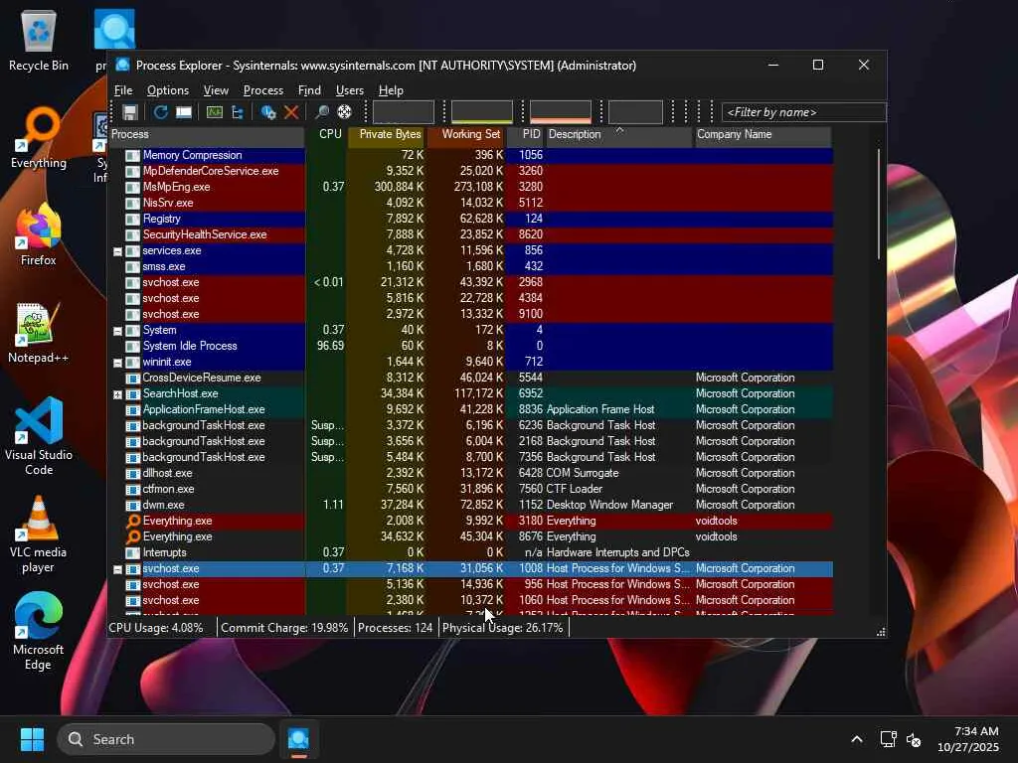Click the CPU usage history mini graph

pos(404,111)
